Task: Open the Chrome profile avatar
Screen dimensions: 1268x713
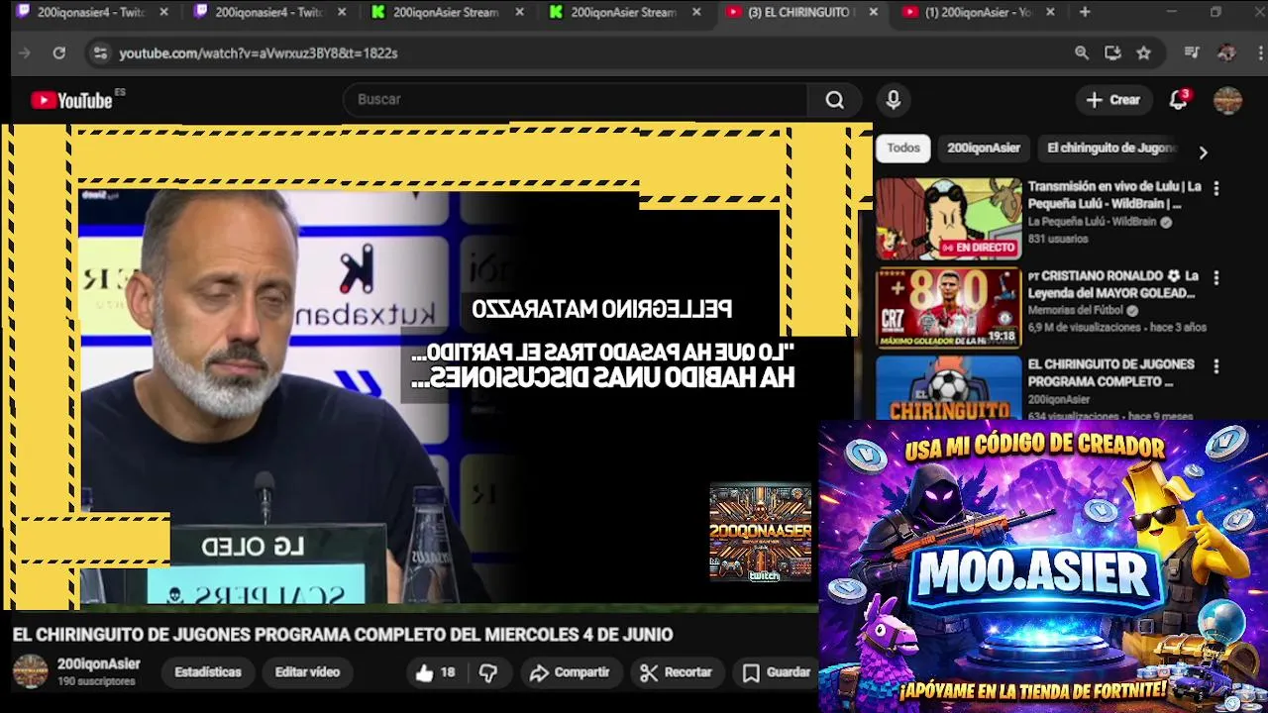Action: [x=1226, y=53]
